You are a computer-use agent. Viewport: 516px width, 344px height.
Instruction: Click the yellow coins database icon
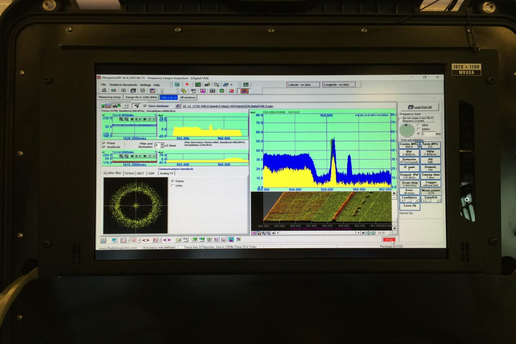[x=184, y=91]
